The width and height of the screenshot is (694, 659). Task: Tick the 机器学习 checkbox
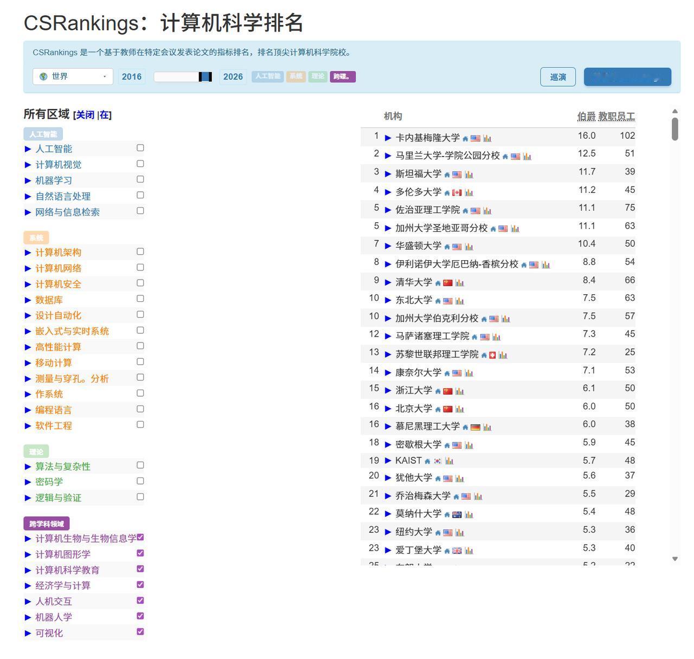pyautogui.click(x=140, y=179)
